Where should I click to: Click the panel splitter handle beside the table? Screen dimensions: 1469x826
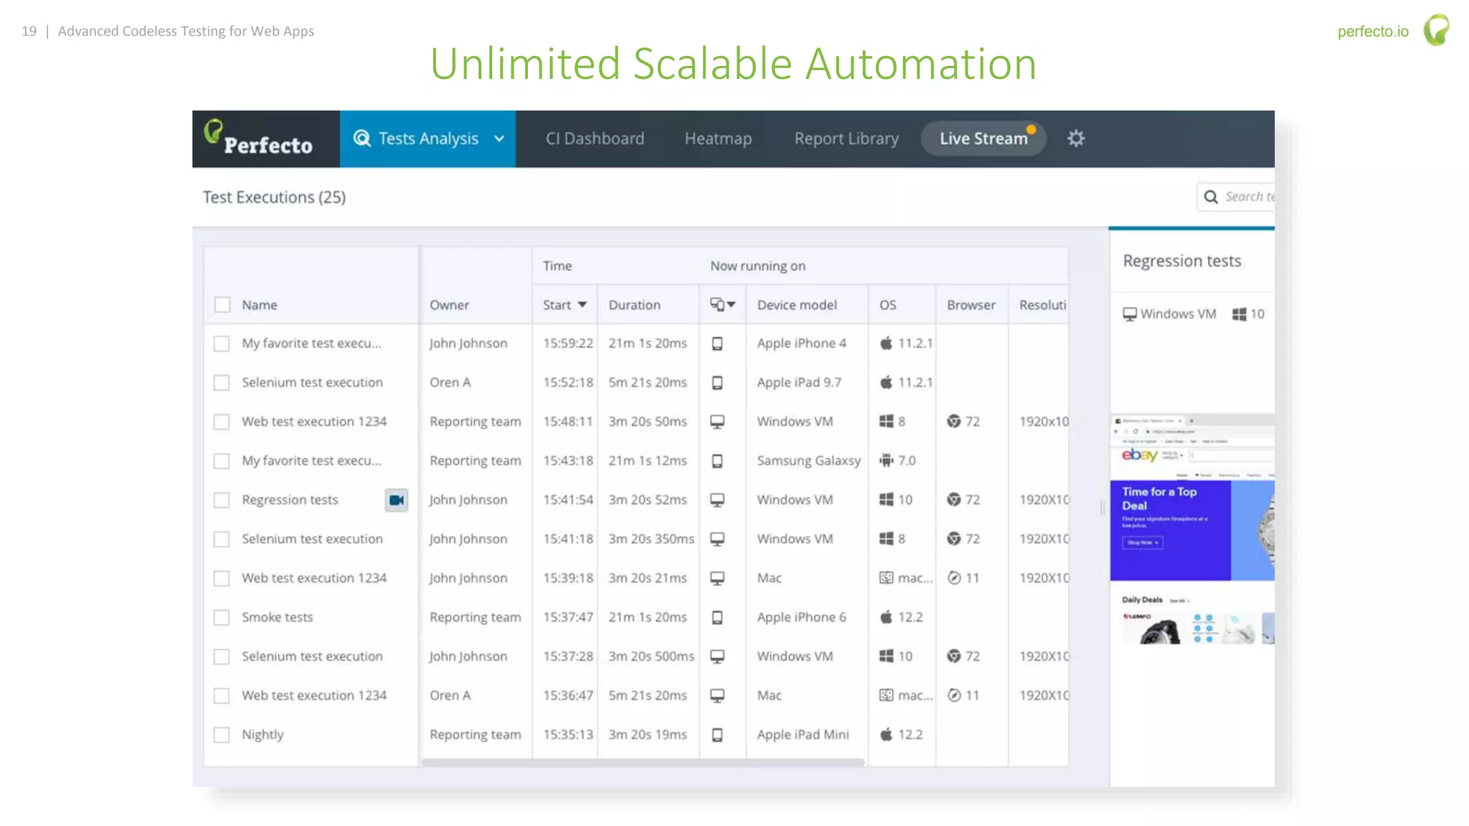(1102, 508)
